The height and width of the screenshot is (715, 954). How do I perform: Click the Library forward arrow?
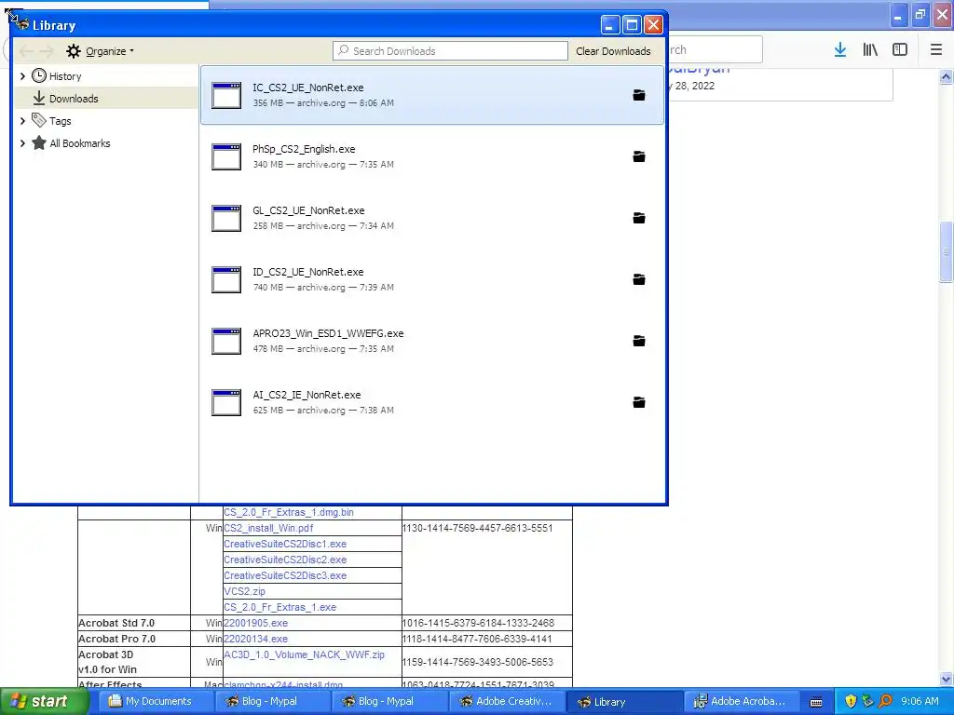coord(47,51)
